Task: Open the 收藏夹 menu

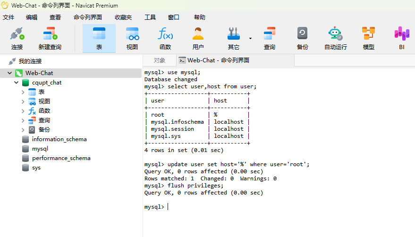Action: 123,17
